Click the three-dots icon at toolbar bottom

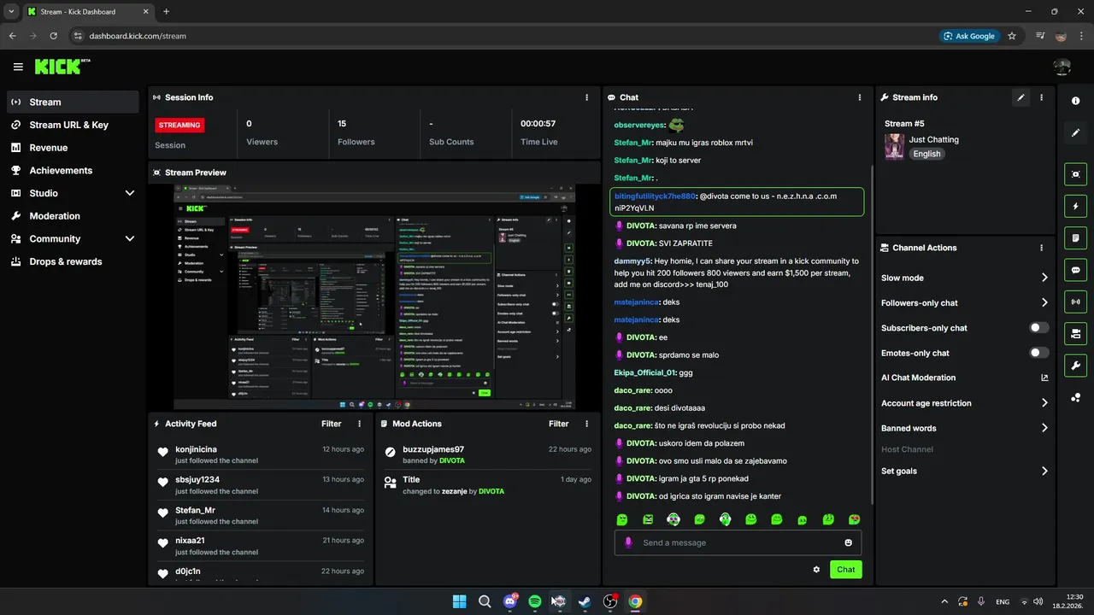click(x=1075, y=398)
